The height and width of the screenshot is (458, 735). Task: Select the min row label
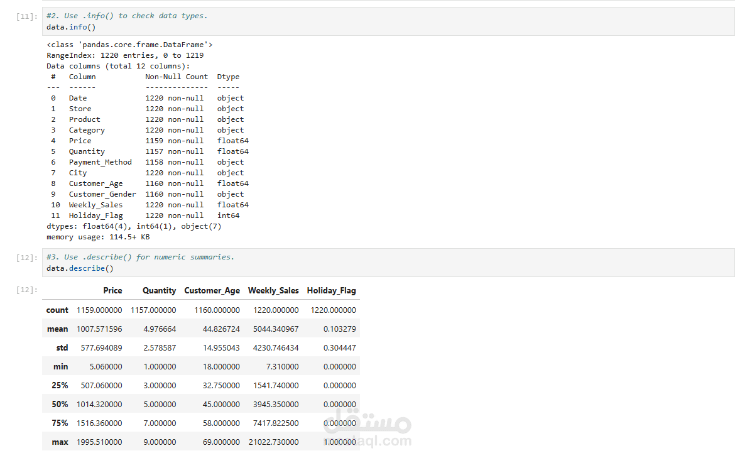61,366
